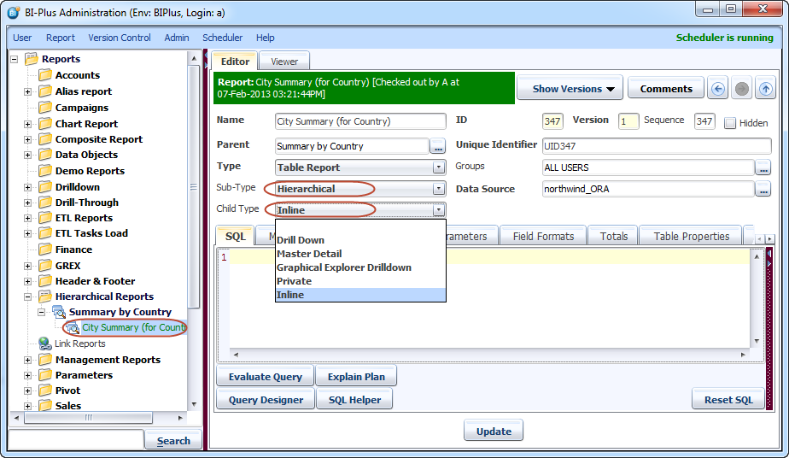Open the Data Source browse button
This screenshot has width=789, height=458.
point(763,190)
